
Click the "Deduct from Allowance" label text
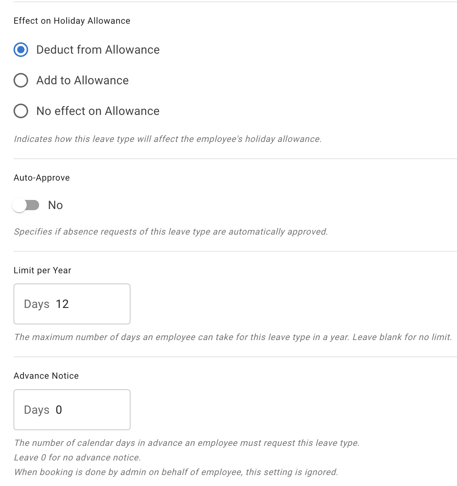[98, 50]
